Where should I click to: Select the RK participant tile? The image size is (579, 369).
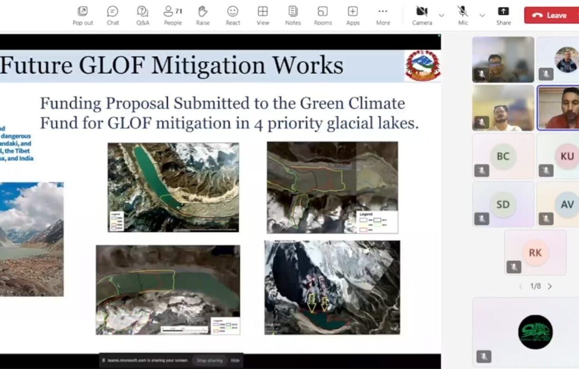coord(535,253)
